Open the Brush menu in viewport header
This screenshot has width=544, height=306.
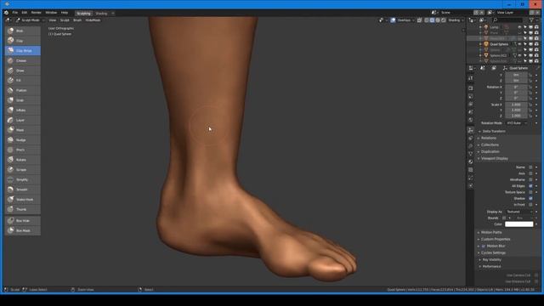[77, 20]
